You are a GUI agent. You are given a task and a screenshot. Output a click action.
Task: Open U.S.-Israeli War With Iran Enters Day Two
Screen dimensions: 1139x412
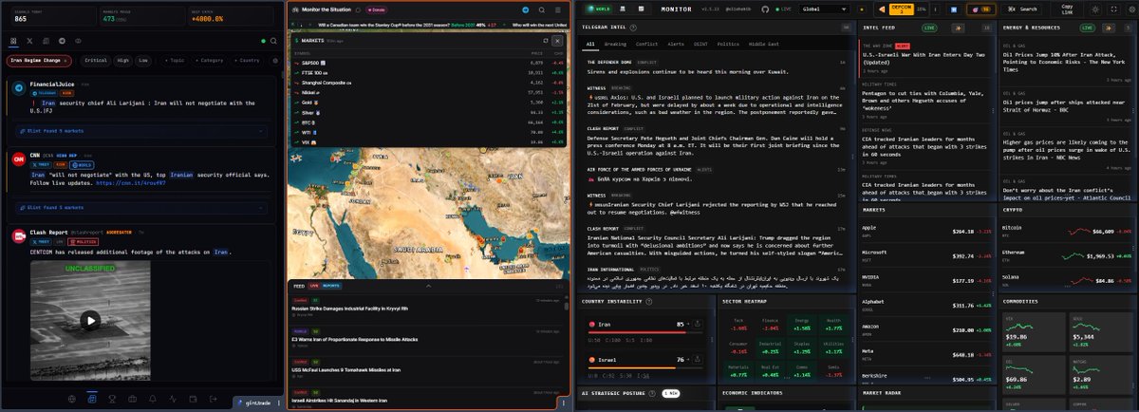(x=924, y=59)
